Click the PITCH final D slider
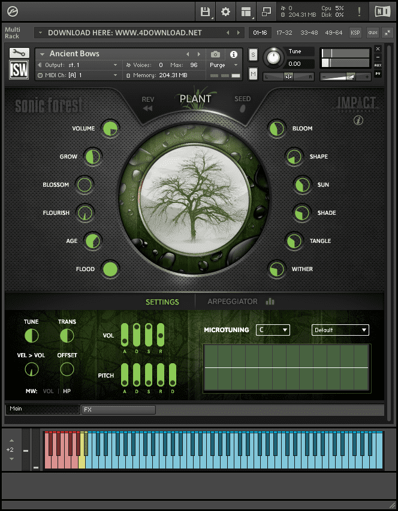Screen dimensions: 398x511 click(x=173, y=375)
